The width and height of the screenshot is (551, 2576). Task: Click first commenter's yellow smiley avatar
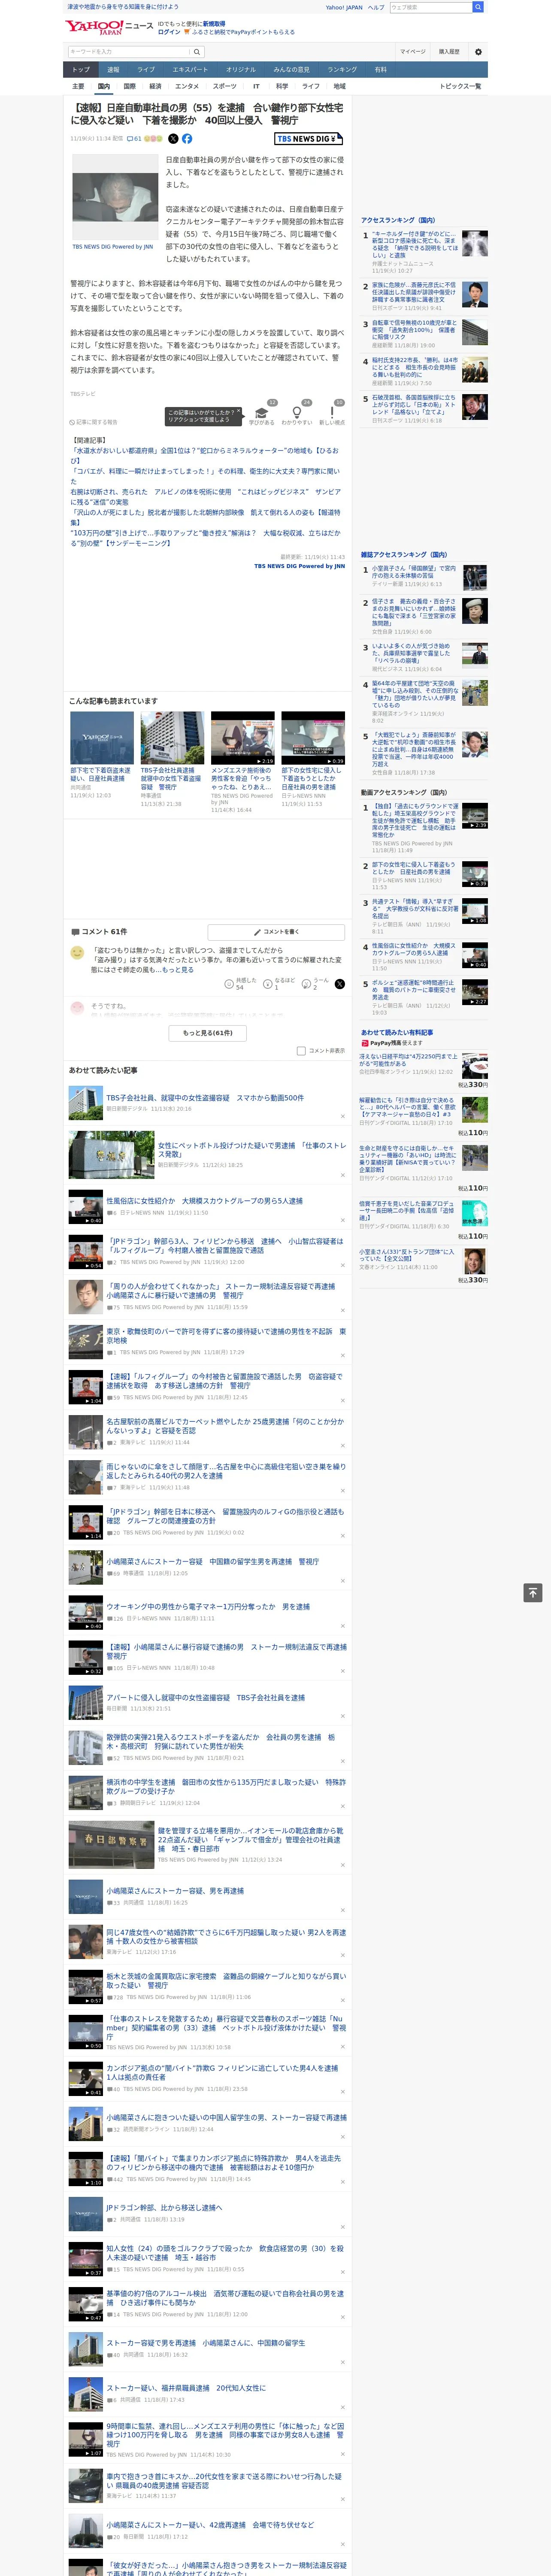click(x=77, y=953)
